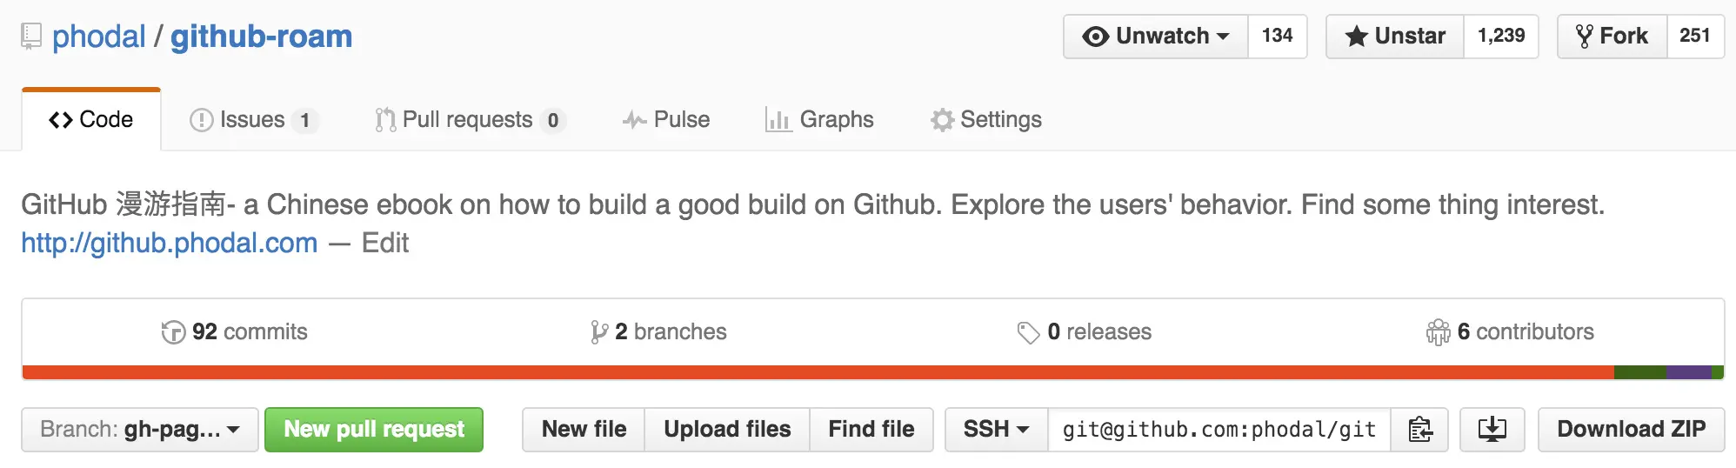Create a New pull request
Screen dimensions: 1736x468
pyautogui.click(x=374, y=430)
